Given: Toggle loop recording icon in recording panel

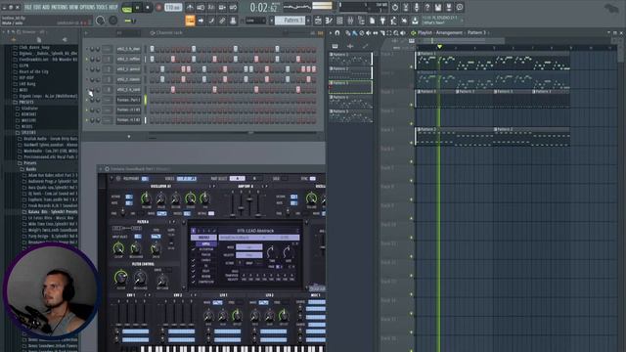Looking at the screenshot, I should [233, 8].
